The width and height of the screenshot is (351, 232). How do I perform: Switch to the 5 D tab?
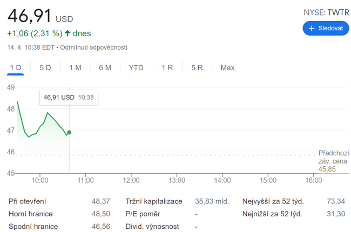[x=45, y=68]
